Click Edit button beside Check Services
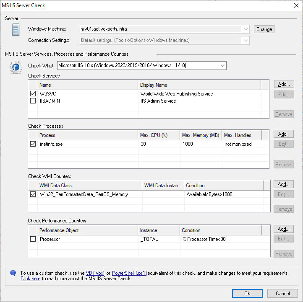The width and height of the screenshot is (303, 302). click(284, 95)
